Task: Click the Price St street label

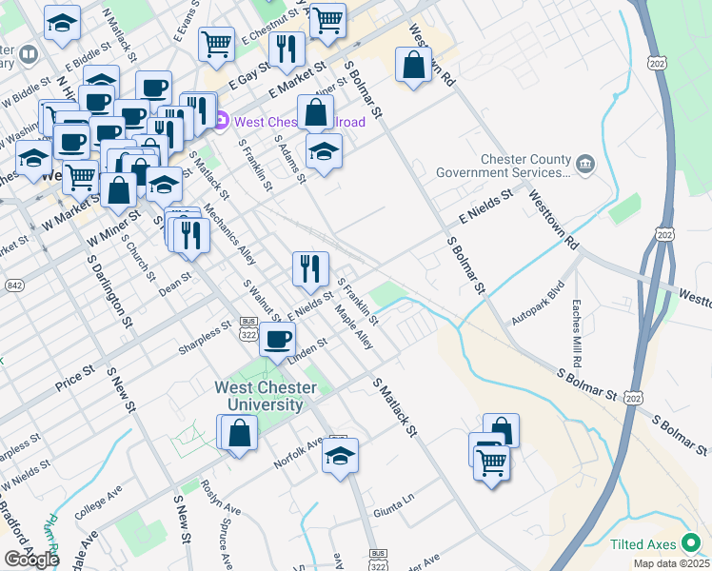Action: (x=75, y=378)
